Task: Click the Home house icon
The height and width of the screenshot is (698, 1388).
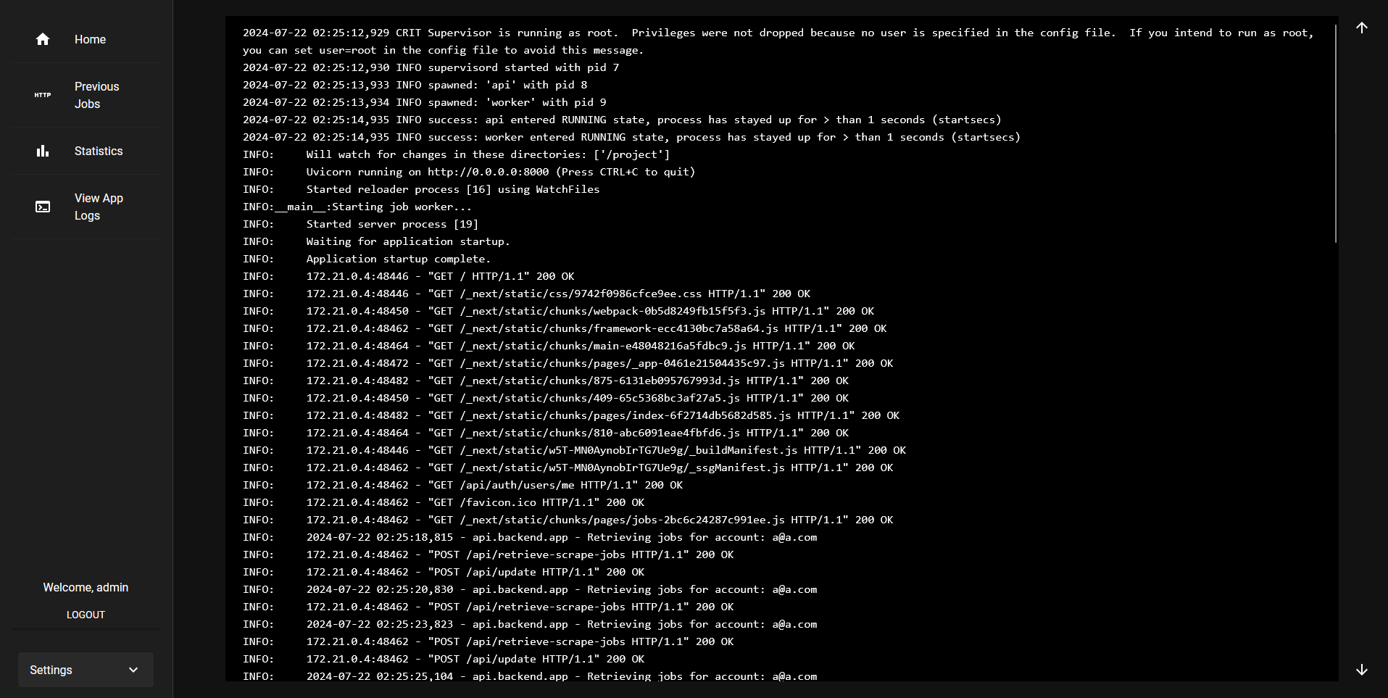Action: [x=43, y=39]
